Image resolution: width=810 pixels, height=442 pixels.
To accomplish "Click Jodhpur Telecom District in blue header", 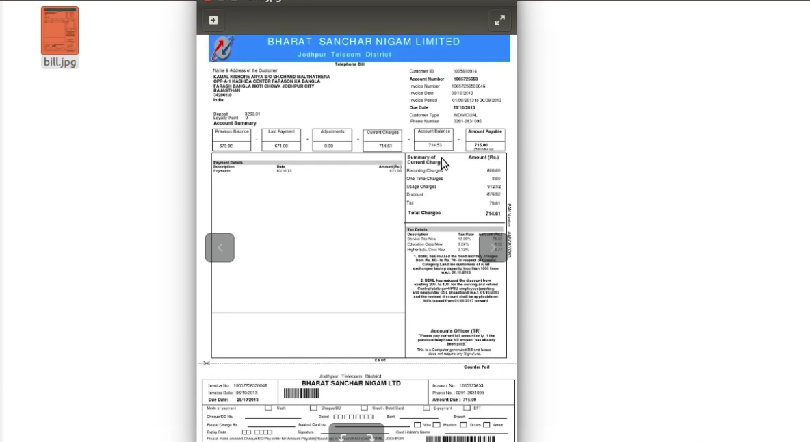I will point(344,55).
